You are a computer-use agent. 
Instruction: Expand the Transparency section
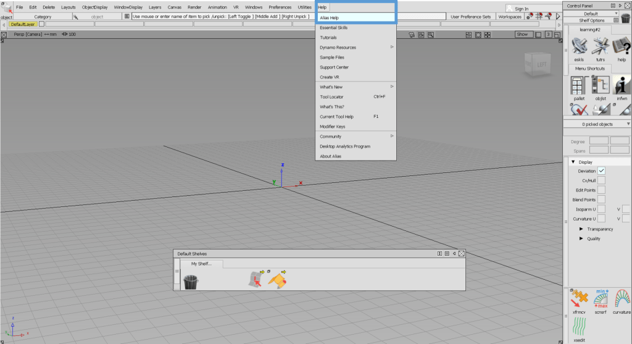coord(581,229)
